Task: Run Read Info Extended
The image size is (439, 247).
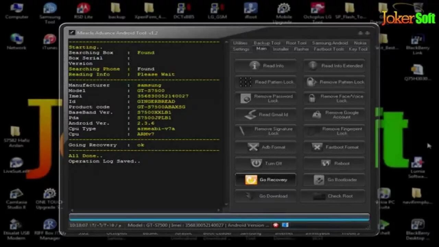Action: point(334,66)
